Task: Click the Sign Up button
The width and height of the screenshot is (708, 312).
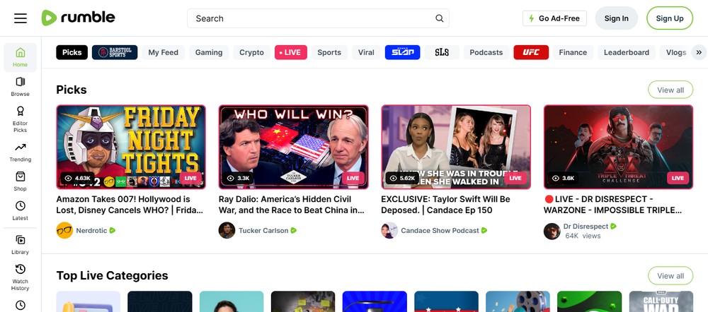Action: [669, 18]
